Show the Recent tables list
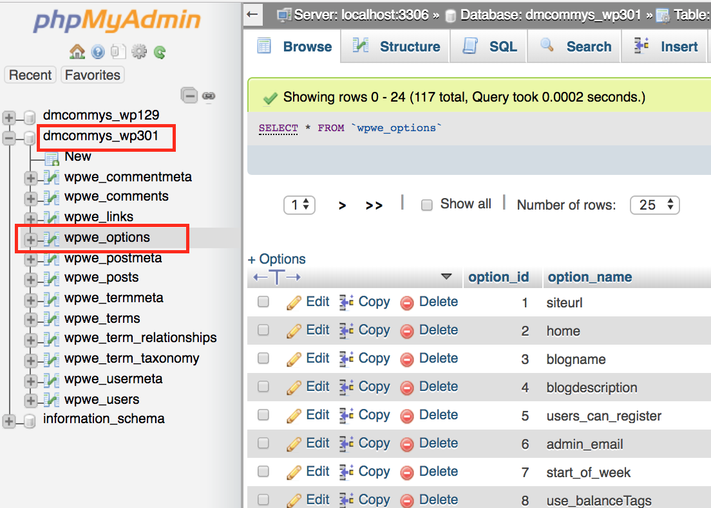 click(x=30, y=75)
